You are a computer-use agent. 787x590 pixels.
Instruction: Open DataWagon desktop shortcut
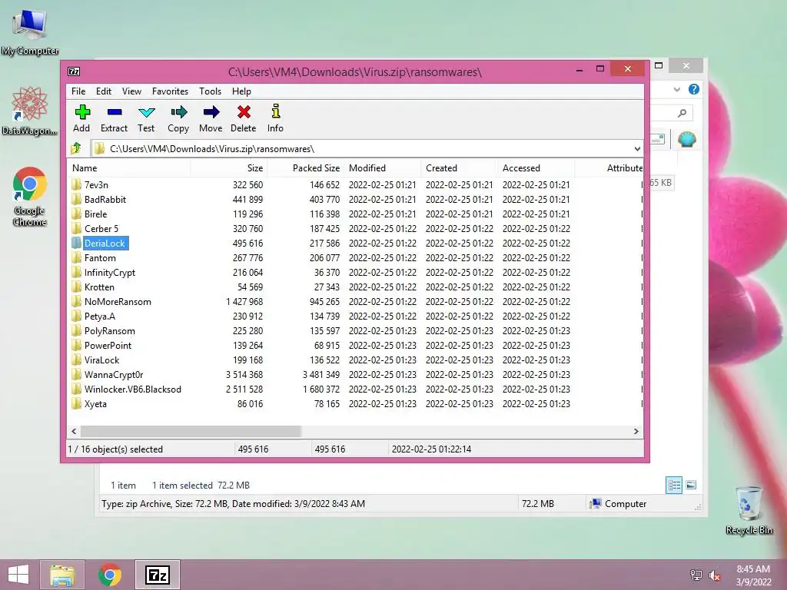(x=30, y=111)
